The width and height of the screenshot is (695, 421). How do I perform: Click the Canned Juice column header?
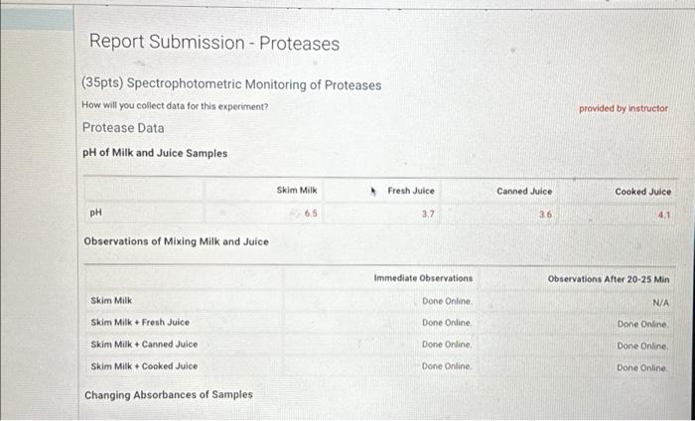(x=524, y=191)
